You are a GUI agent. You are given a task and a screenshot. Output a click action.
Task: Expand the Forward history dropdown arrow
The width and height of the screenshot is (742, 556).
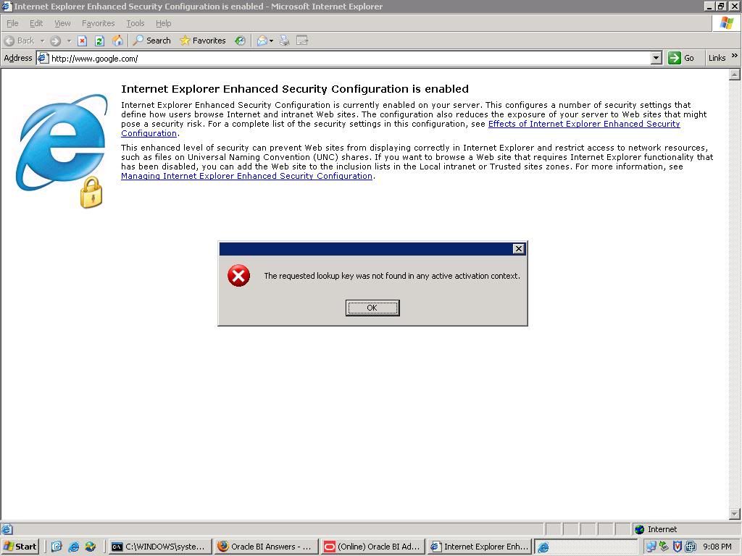tap(69, 41)
